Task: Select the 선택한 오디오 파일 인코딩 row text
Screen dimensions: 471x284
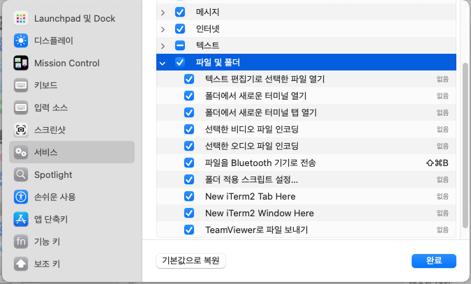Action: (252, 147)
